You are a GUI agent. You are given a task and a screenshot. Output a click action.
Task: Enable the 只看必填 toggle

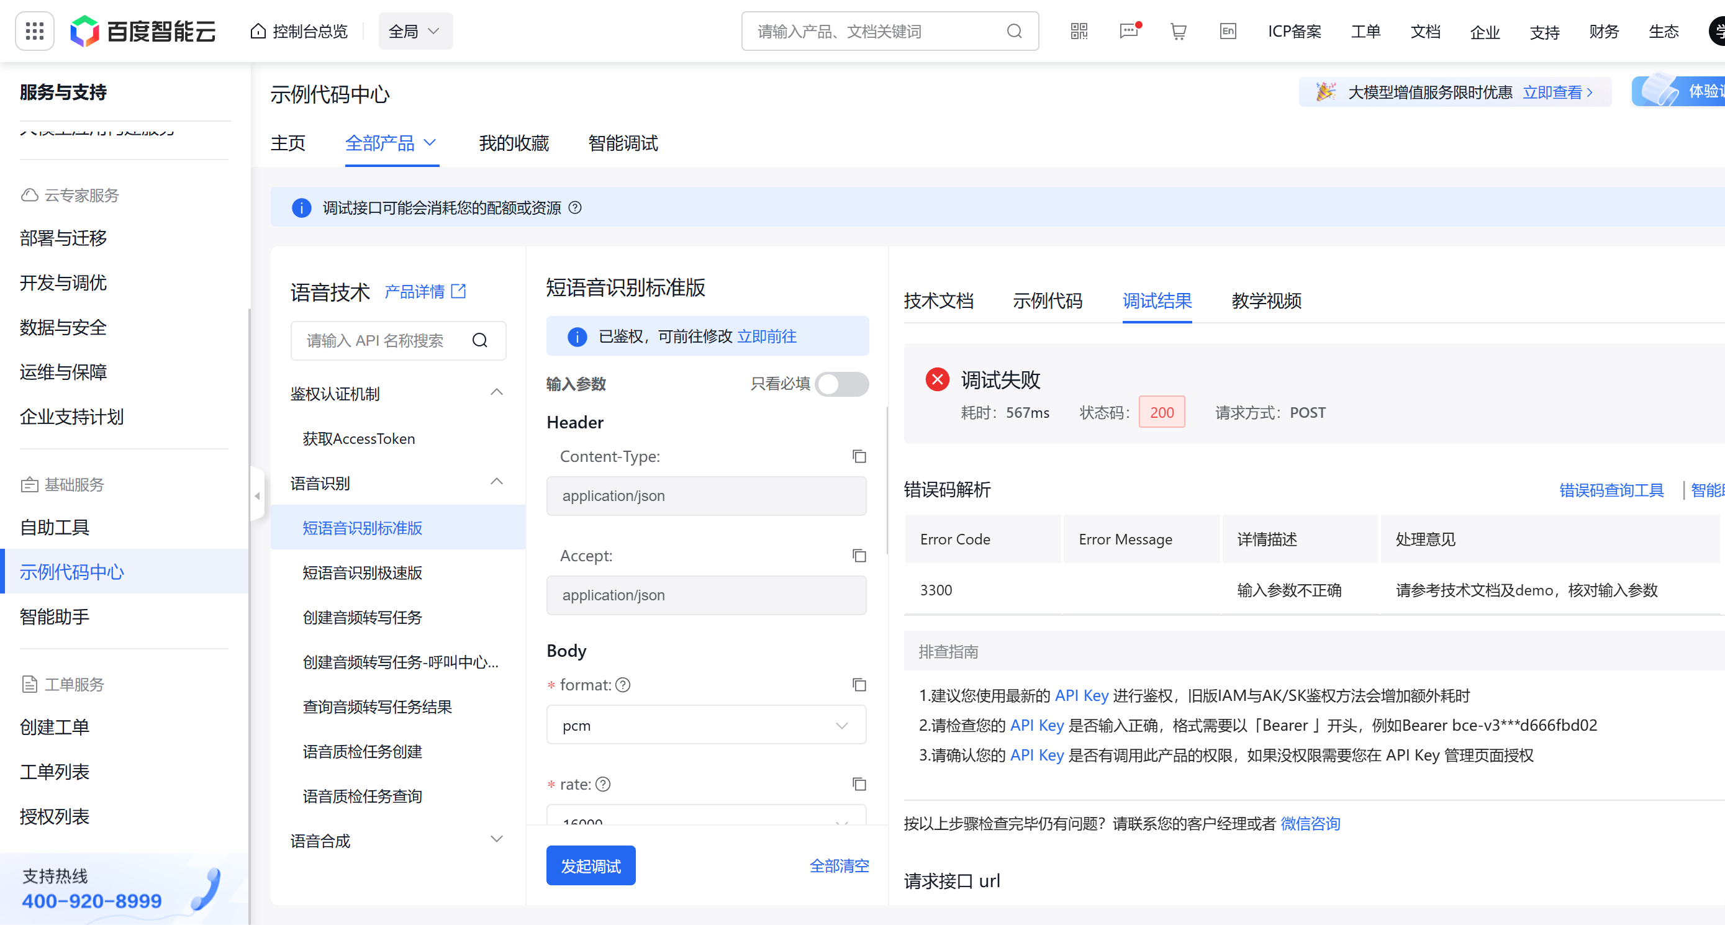click(842, 384)
